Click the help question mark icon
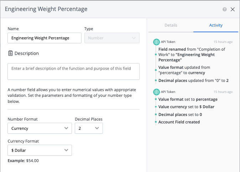Image resolution: width=240 pixels, height=172 pixels. click(x=225, y=9)
